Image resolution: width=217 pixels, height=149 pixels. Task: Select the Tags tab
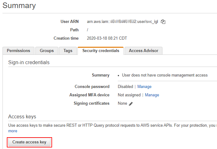(68, 51)
